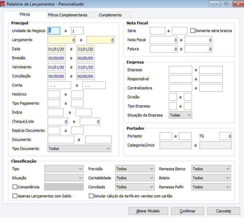Click the Portador TG input field
Screen dimensions: 244x218
225,136
